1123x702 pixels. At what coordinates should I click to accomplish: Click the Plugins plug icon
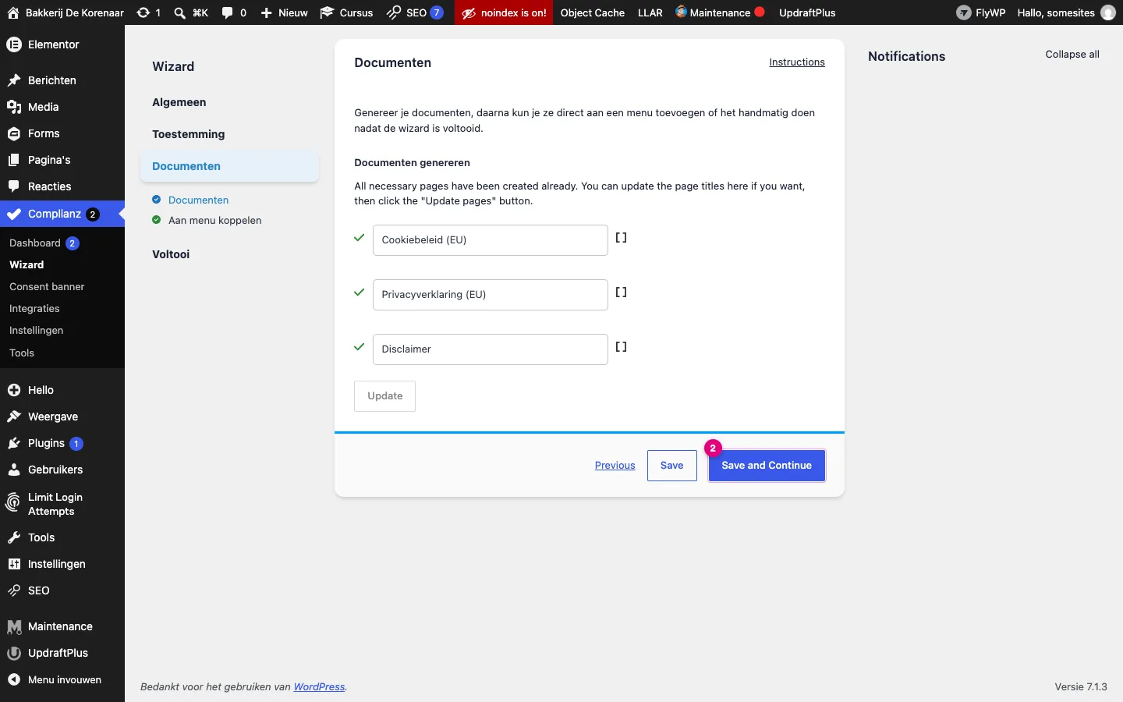coord(14,443)
